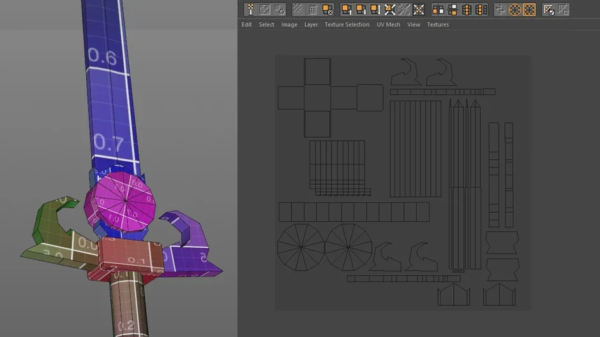Select the cross-shaped cube UV island
The image size is (600, 337).
coord(330,98)
